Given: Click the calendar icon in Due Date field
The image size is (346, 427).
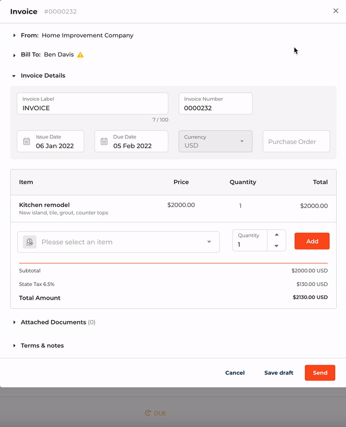Looking at the screenshot, I should coord(104,141).
